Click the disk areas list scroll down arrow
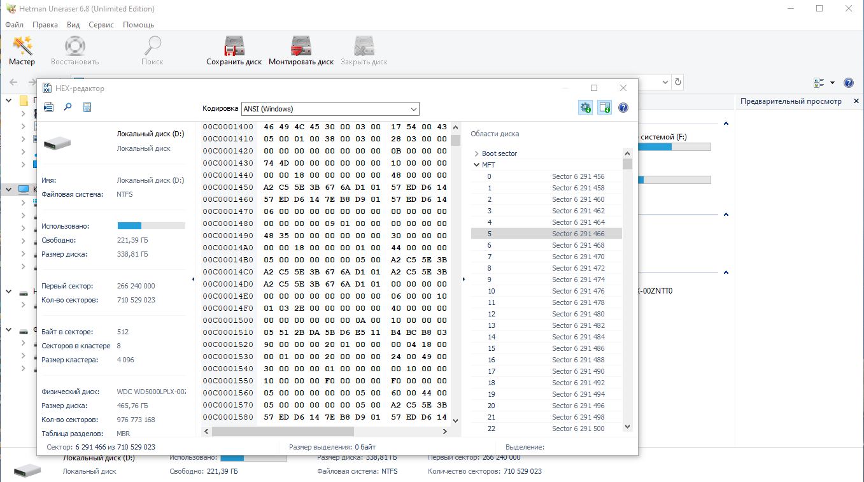Viewport: 864px width, 482px height. click(628, 427)
